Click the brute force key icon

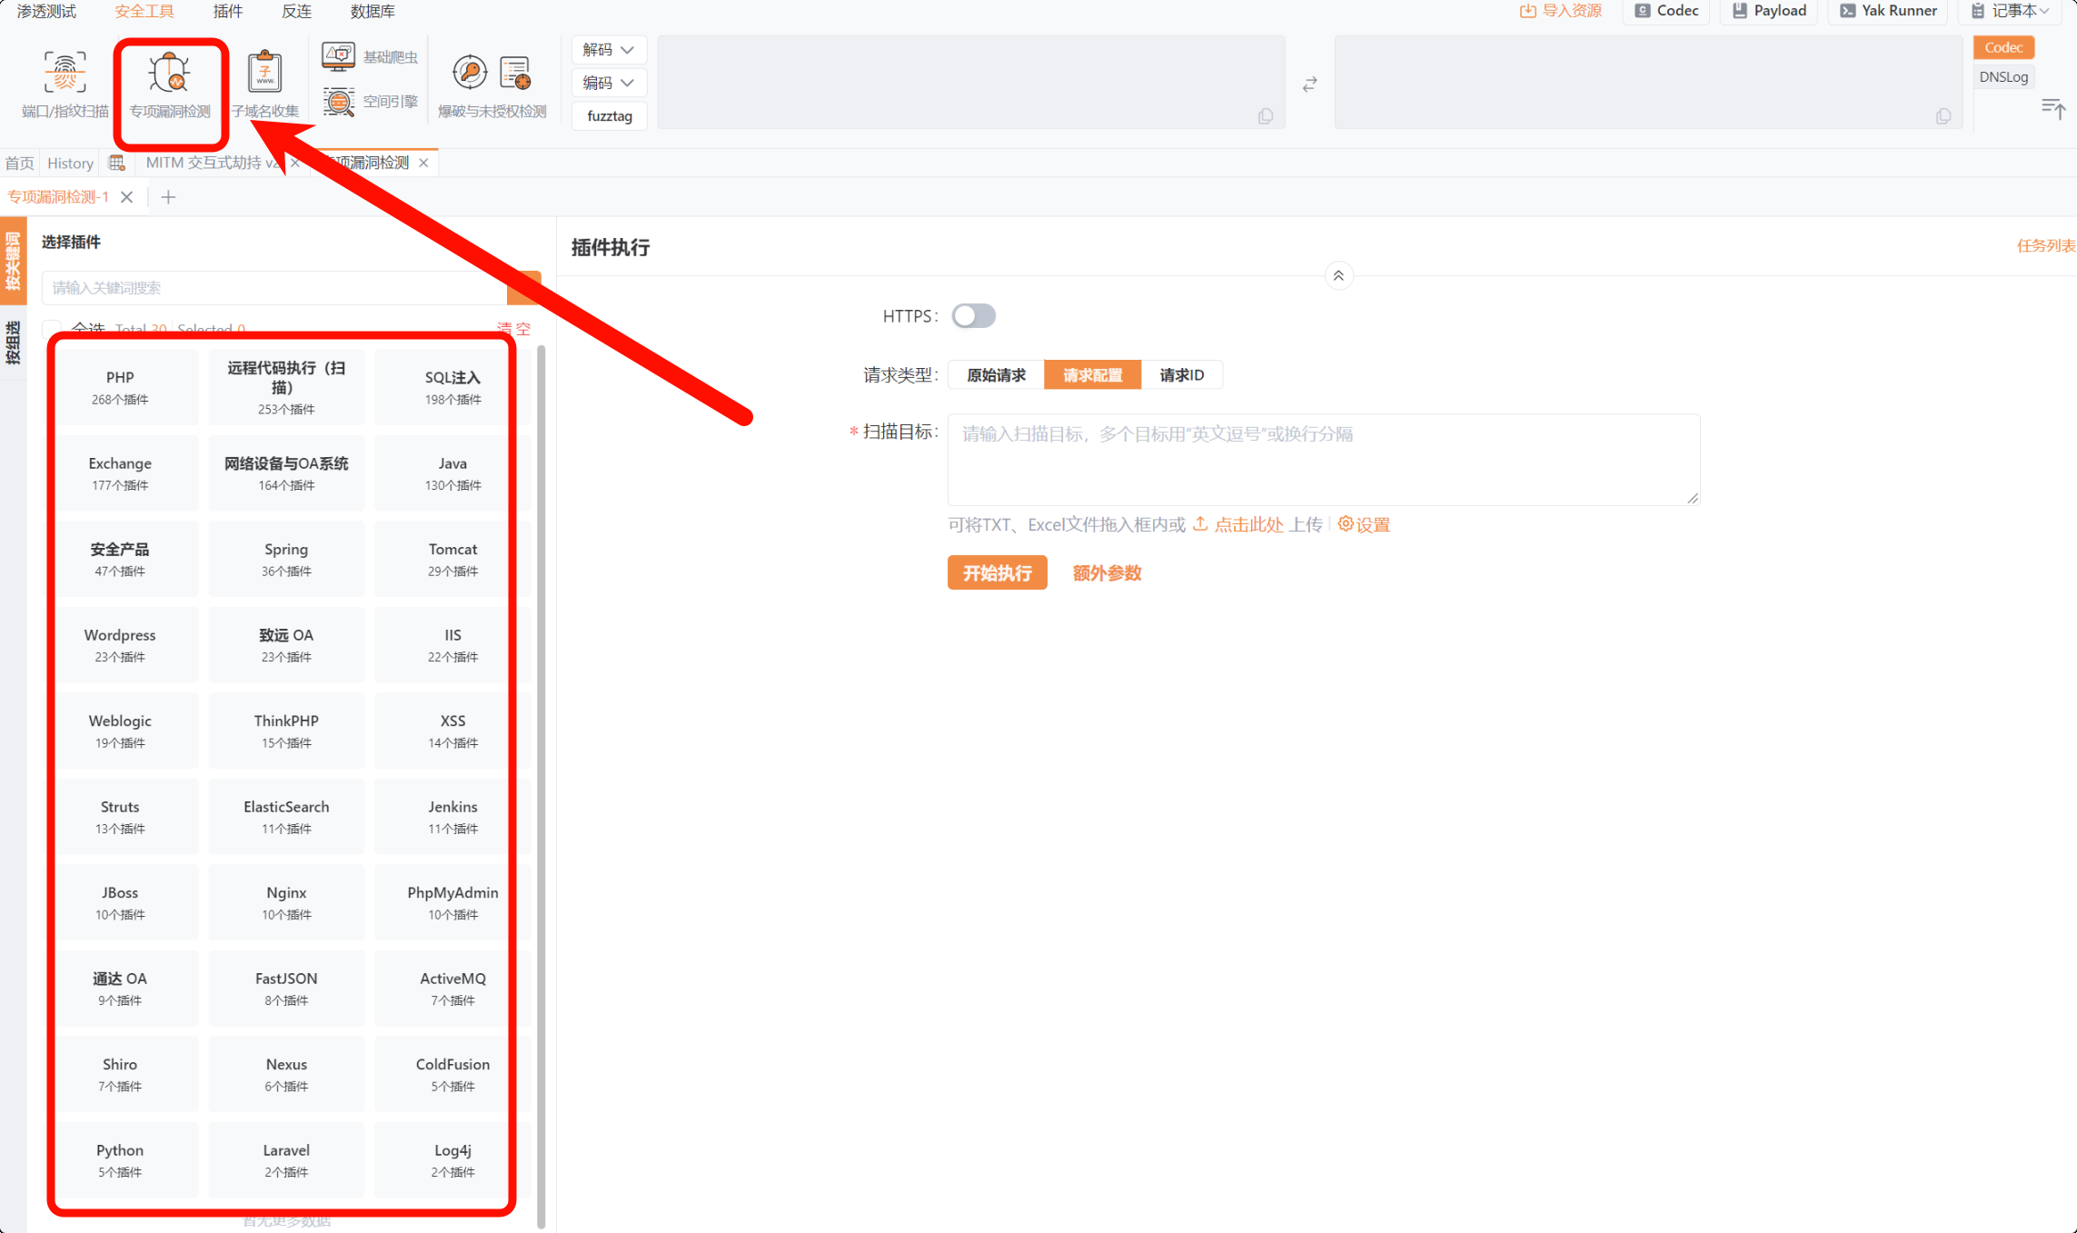point(469,73)
